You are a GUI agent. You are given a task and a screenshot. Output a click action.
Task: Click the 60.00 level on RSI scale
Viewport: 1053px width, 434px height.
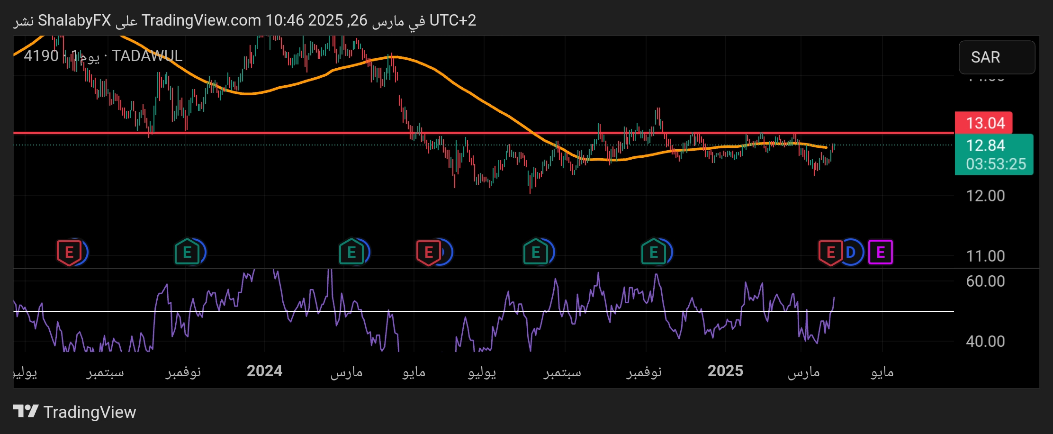click(x=985, y=281)
